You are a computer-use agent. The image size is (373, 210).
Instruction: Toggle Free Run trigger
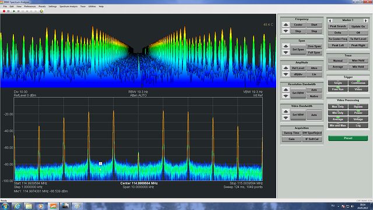338,89
